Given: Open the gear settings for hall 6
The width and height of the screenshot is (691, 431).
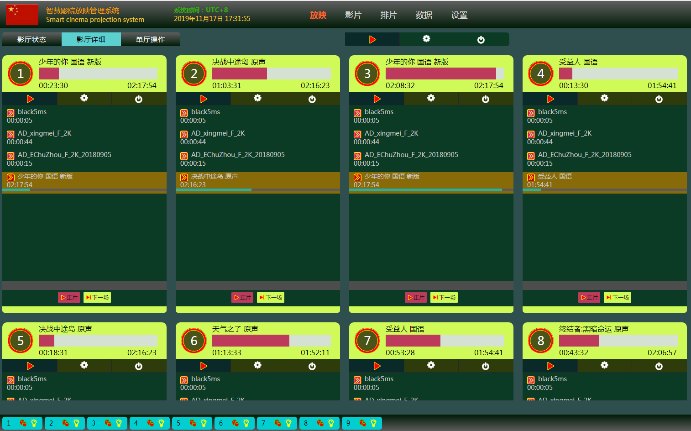Looking at the screenshot, I should pos(257,365).
